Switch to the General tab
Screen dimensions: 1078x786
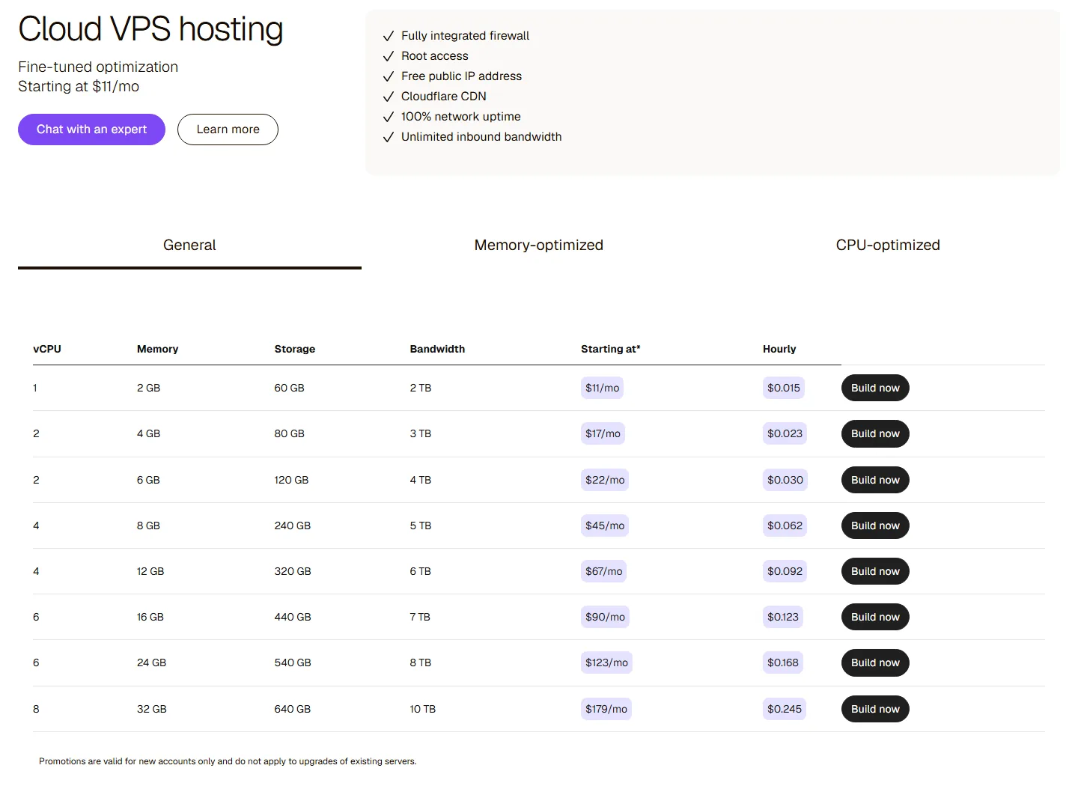(189, 246)
